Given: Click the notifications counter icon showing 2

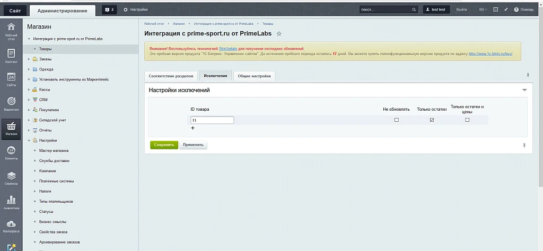Looking at the screenshot, I should pos(109,10).
